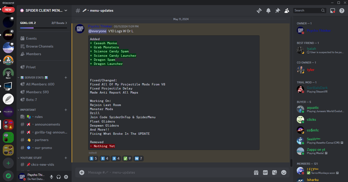This screenshot has width=348, height=182.
Task: Open Explore Discoverable Servers compass
Action: tap(8, 176)
